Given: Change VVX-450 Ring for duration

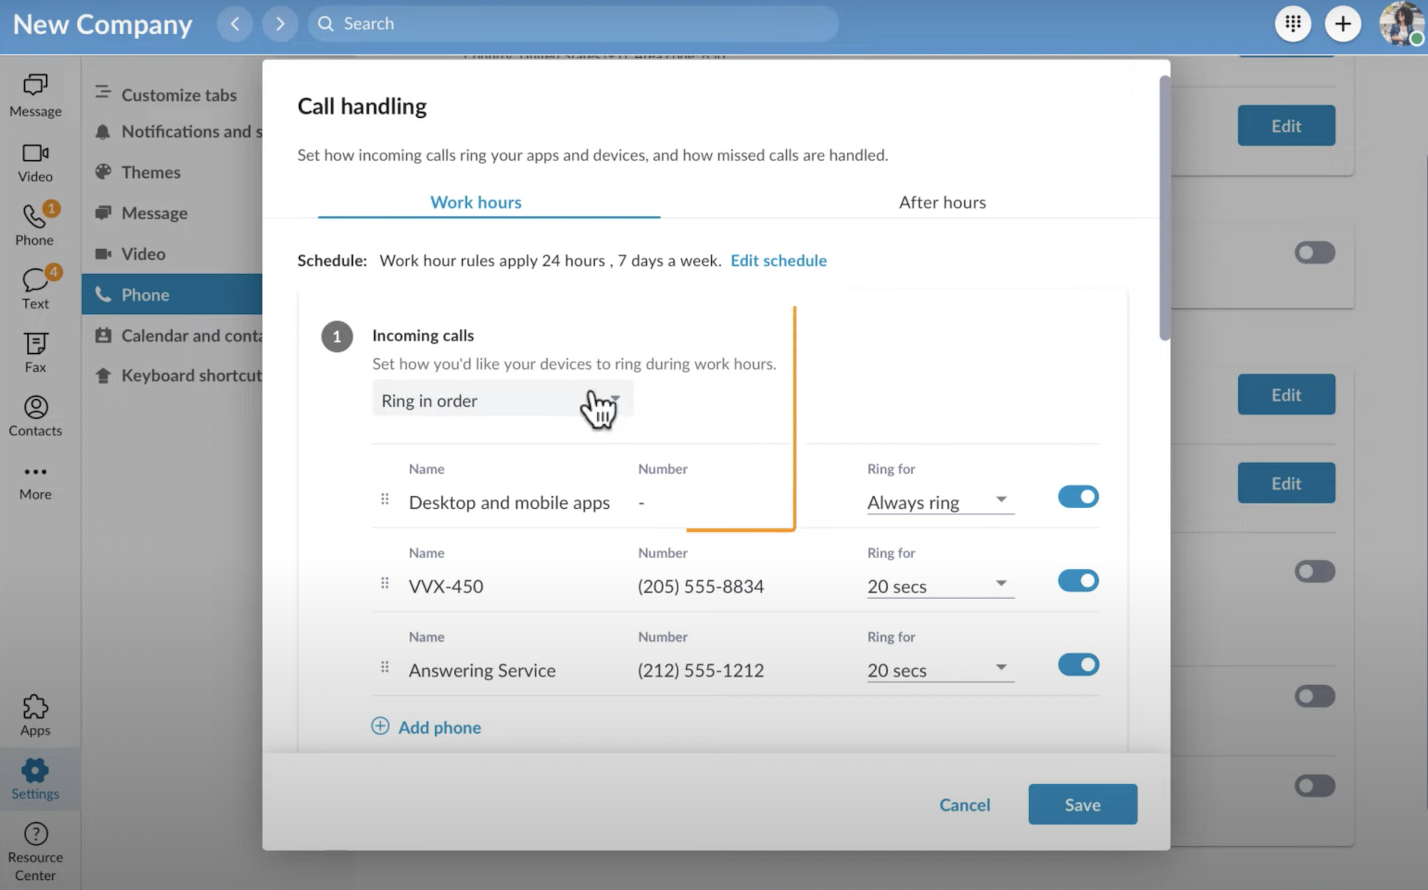Looking at the screenshot, I should coord(935,585).
